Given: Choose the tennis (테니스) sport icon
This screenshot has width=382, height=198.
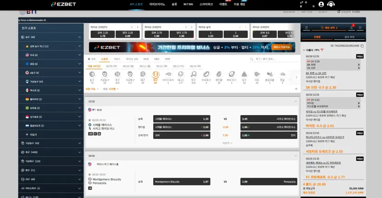Looking at the screenshot, I should pos(181,74).
